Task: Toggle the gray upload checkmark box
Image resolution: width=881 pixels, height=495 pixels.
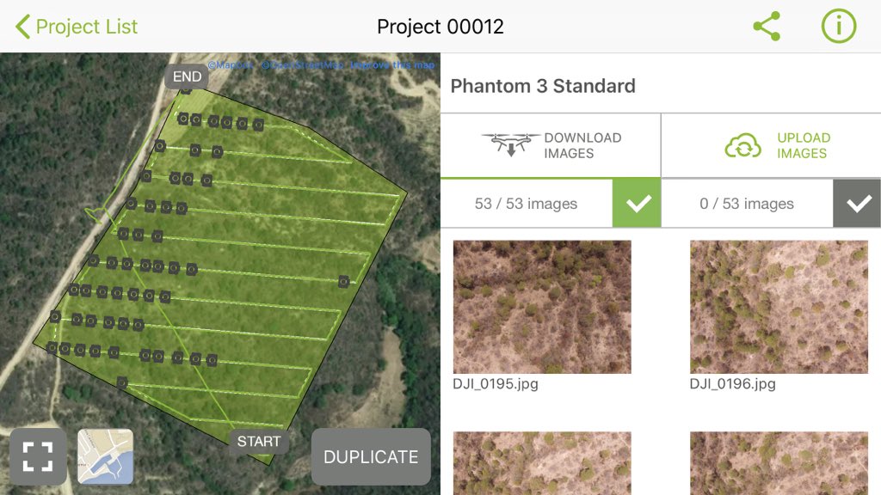Action: 857,203
